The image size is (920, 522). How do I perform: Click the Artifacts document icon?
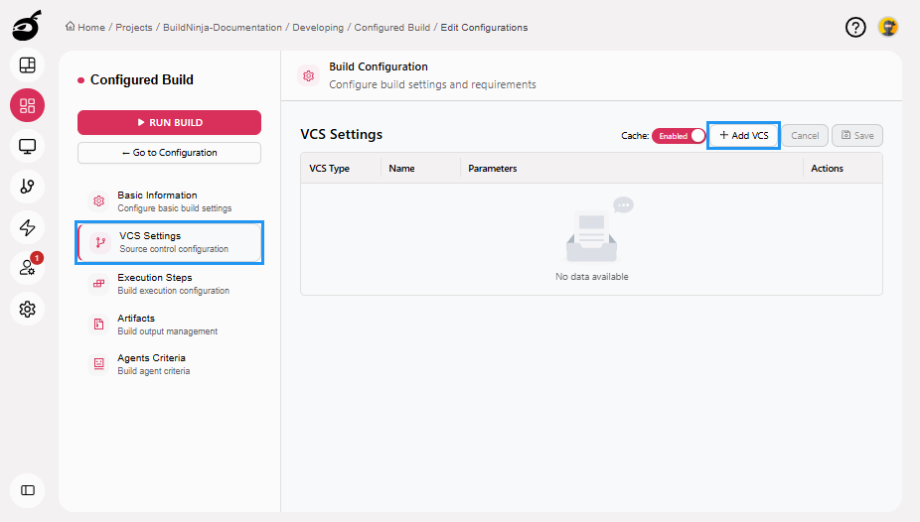[x=98, y=324]
